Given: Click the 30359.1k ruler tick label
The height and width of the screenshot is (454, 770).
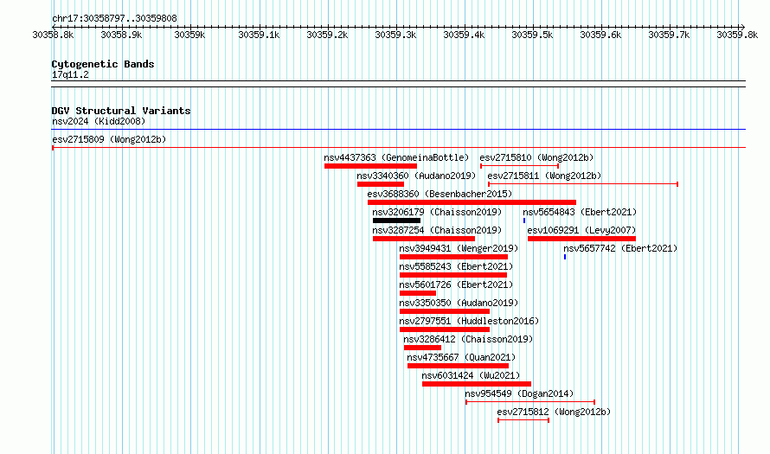Looking at the screenshot, I should (x=259, y=35).
